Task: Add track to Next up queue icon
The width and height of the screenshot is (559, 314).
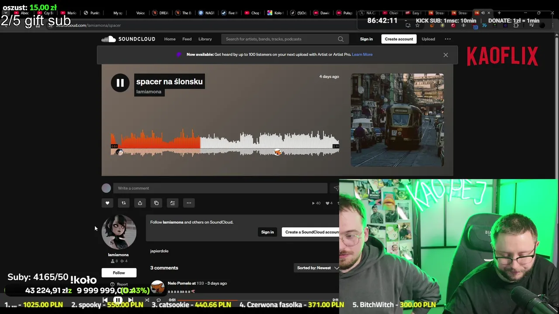Action: [173, 203]
